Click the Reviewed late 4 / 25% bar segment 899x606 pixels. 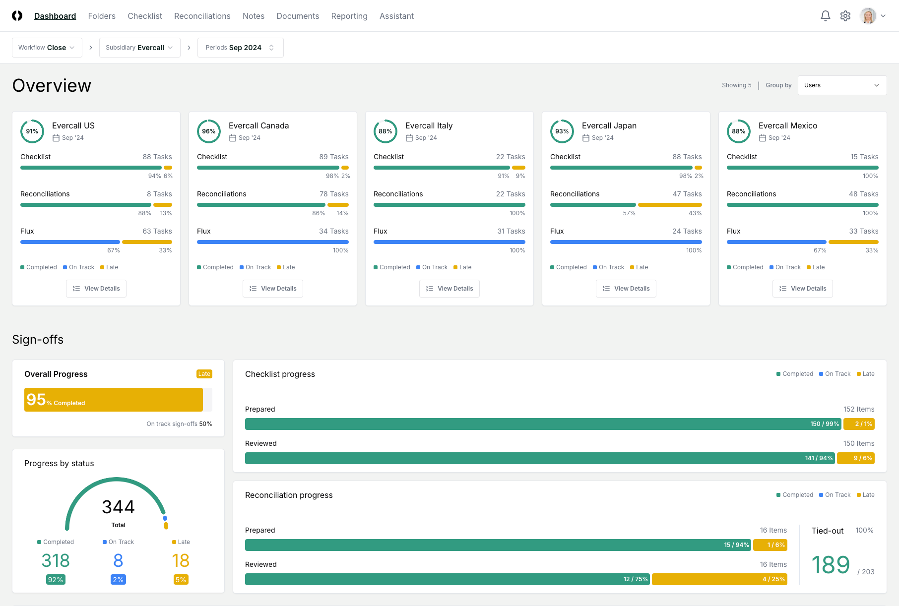tap(719, 579)
